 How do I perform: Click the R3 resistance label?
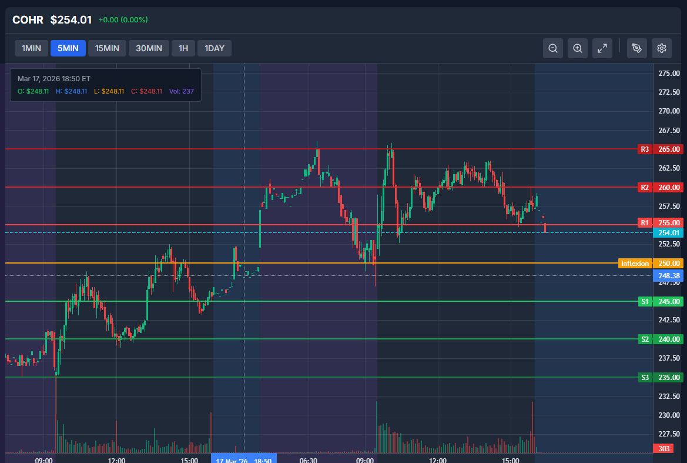point(645,149)
